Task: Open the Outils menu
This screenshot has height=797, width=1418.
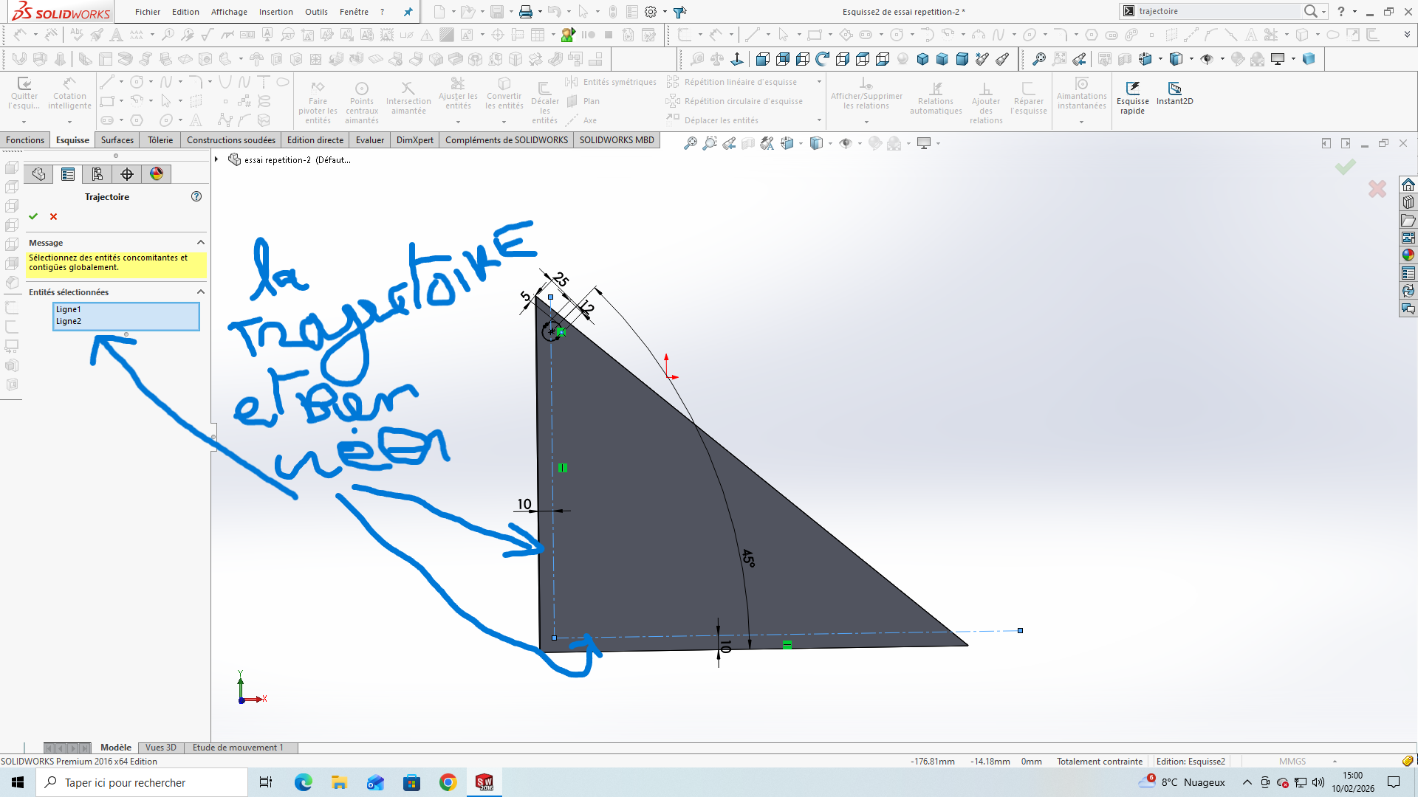Action: [316, 12]
